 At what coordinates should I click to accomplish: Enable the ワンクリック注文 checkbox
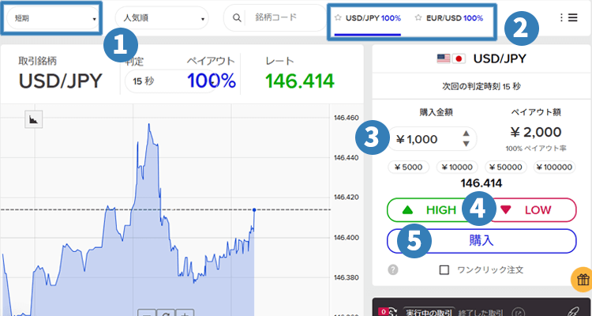(x=444, y=270)
